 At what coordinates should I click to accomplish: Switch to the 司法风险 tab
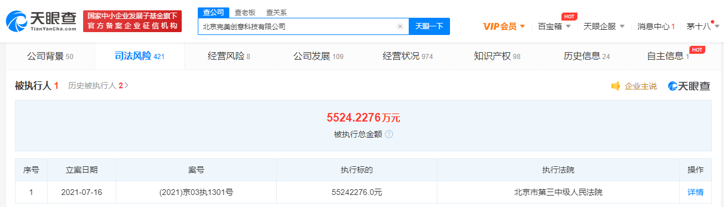tap(139, 56)
